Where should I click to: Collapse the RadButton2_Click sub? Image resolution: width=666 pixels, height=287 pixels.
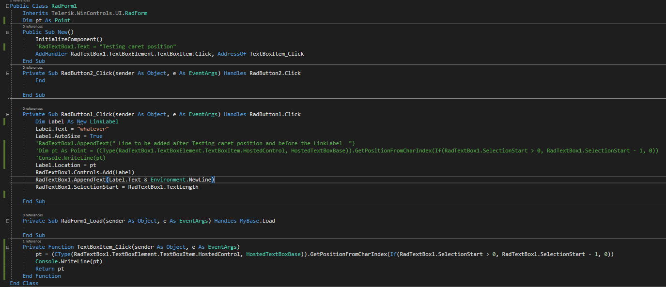pos(7,73)
